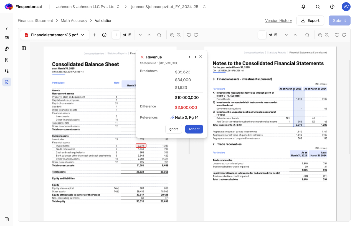Click the left page number field
Image resolution: width=355 pixels, height=226 pixels.
tap(116, 35)
